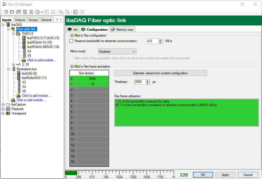Image resolution: width=262 pixels, height=179 pixels.
Task: Open the Info tab
Action: (73, 30)
